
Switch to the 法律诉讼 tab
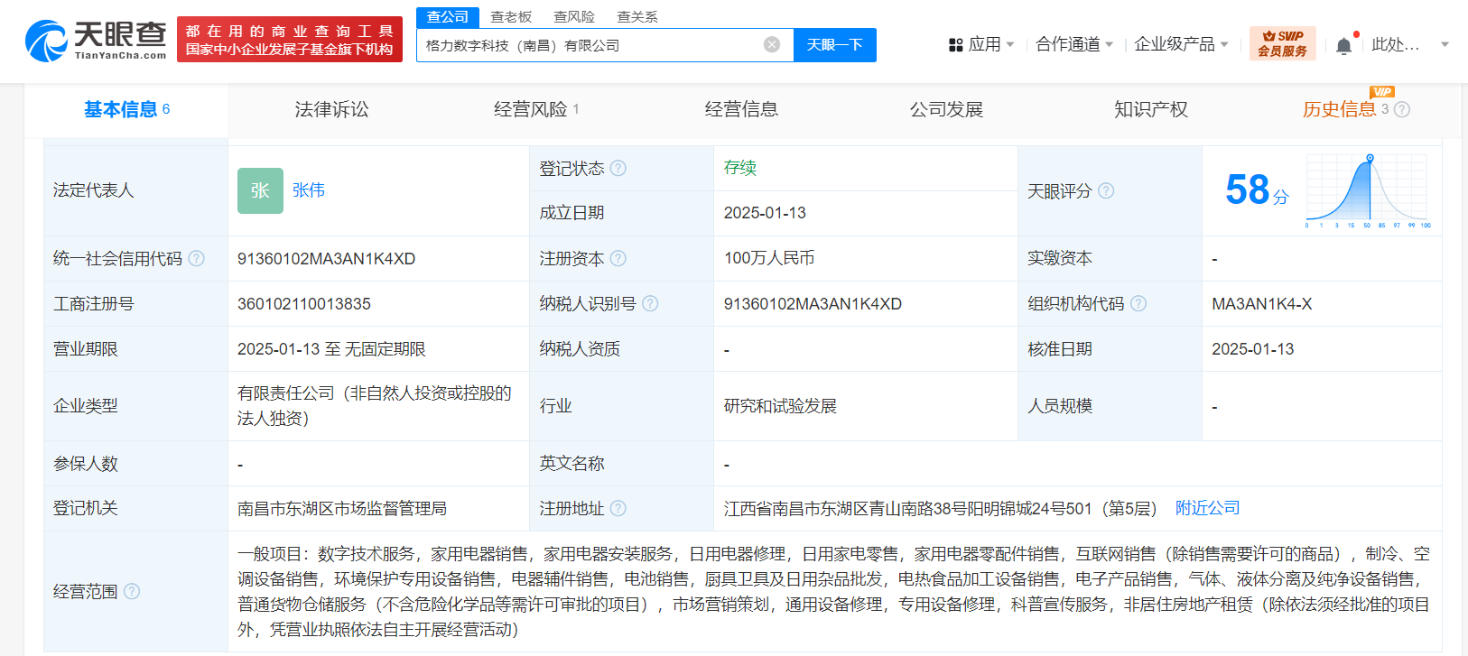pos(331,110)
